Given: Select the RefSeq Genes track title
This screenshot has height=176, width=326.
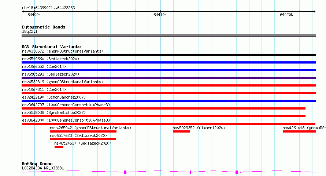Looking at the screenshot, I should coord(37,164).
